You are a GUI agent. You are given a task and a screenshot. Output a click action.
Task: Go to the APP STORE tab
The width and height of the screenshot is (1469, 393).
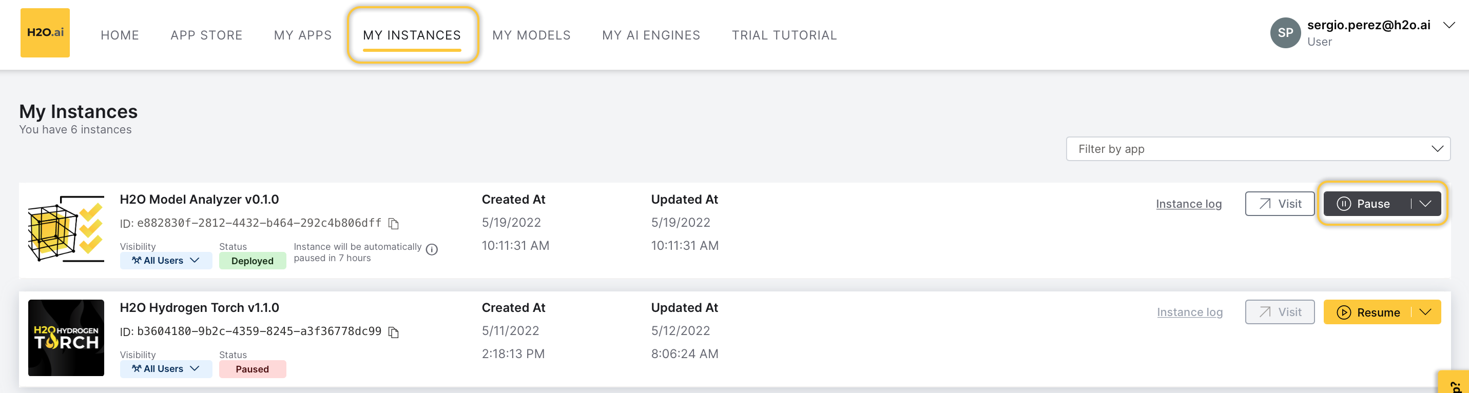click(x=206, y=35)
